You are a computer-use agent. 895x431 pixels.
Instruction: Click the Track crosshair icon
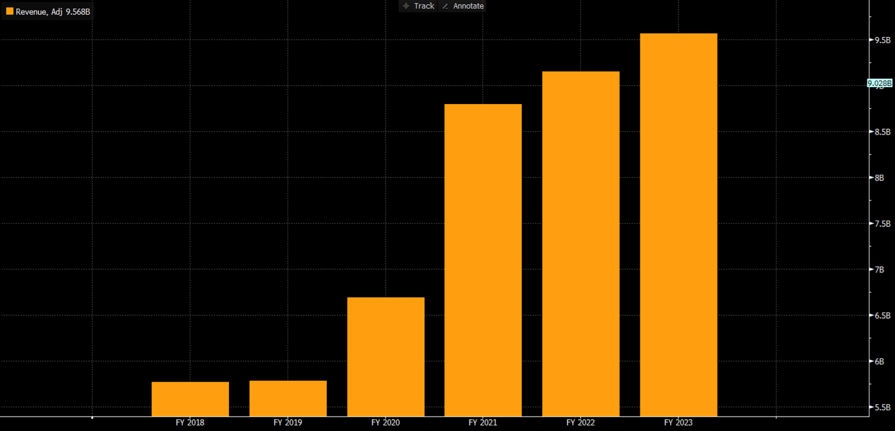[406, 6]
